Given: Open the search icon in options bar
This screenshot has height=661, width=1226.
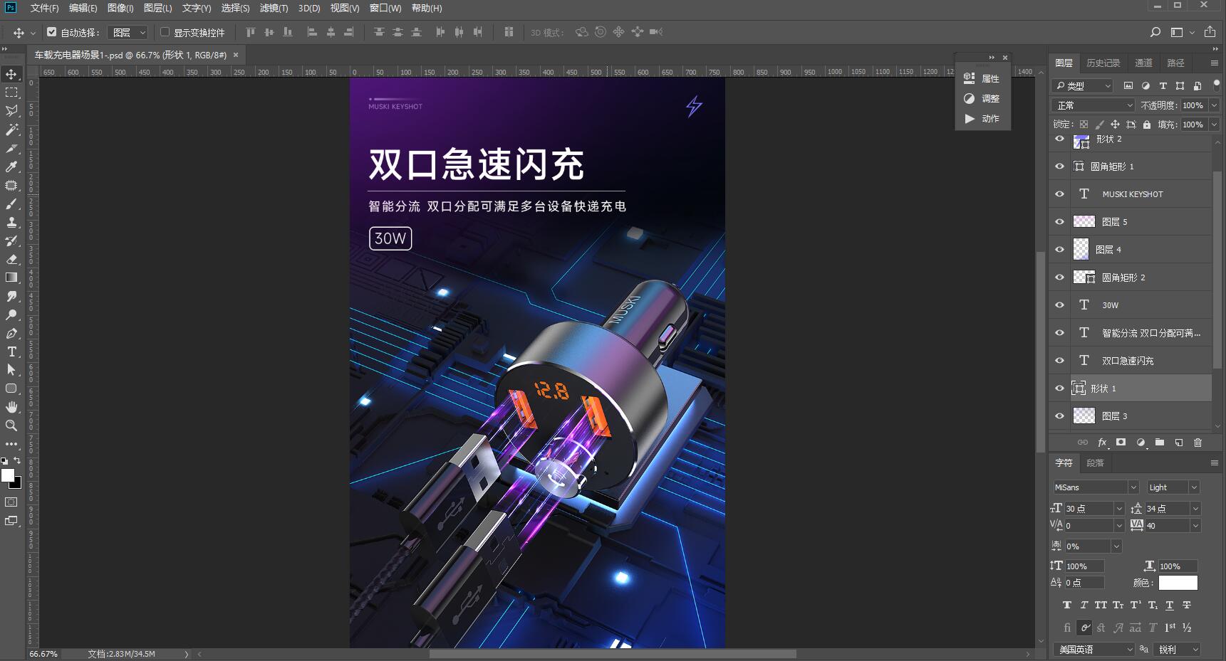Looking at the screenshot, I should coord(1155,32).
